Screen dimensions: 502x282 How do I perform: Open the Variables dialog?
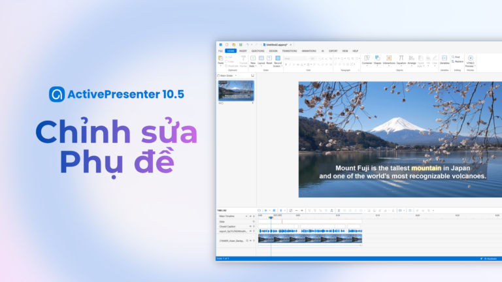point(444,60)
